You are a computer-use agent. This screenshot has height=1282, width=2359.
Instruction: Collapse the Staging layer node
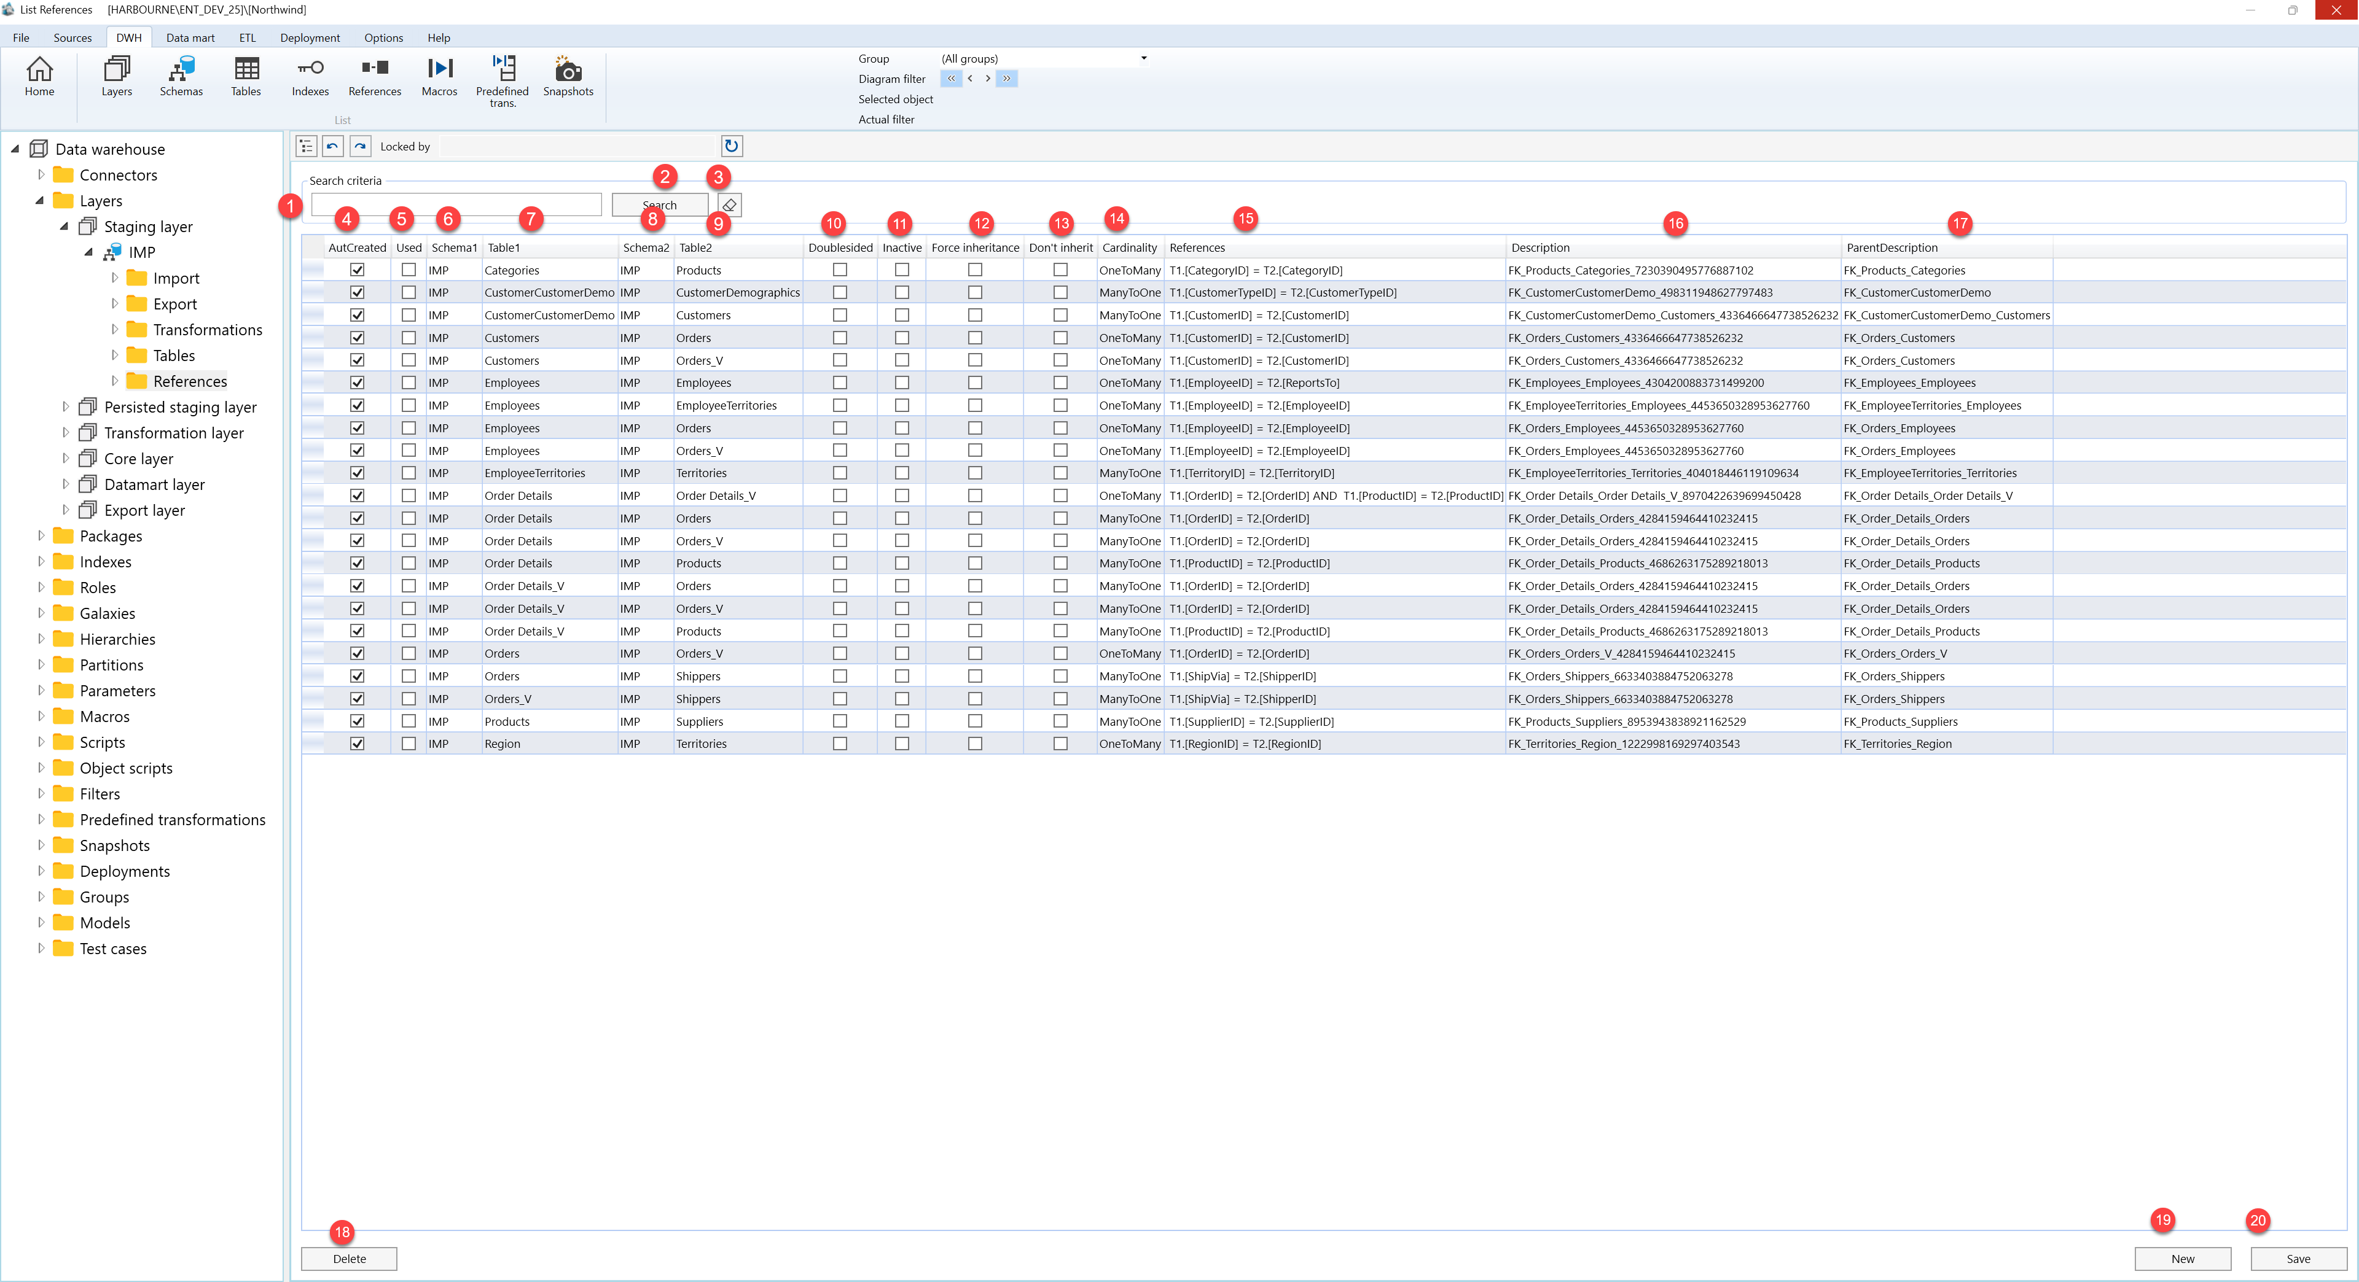point(64,226)
